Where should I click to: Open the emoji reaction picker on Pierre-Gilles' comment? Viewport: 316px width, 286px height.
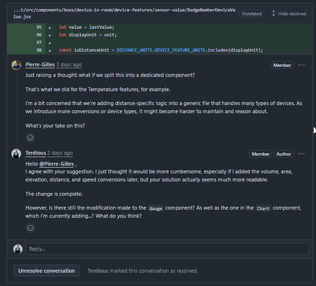(31, 138)
